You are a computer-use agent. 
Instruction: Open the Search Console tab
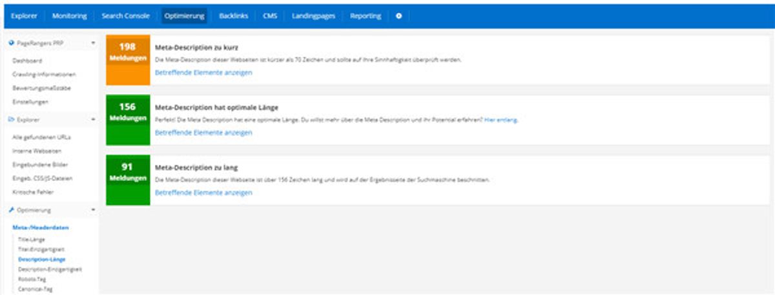(x=126, y=16)
